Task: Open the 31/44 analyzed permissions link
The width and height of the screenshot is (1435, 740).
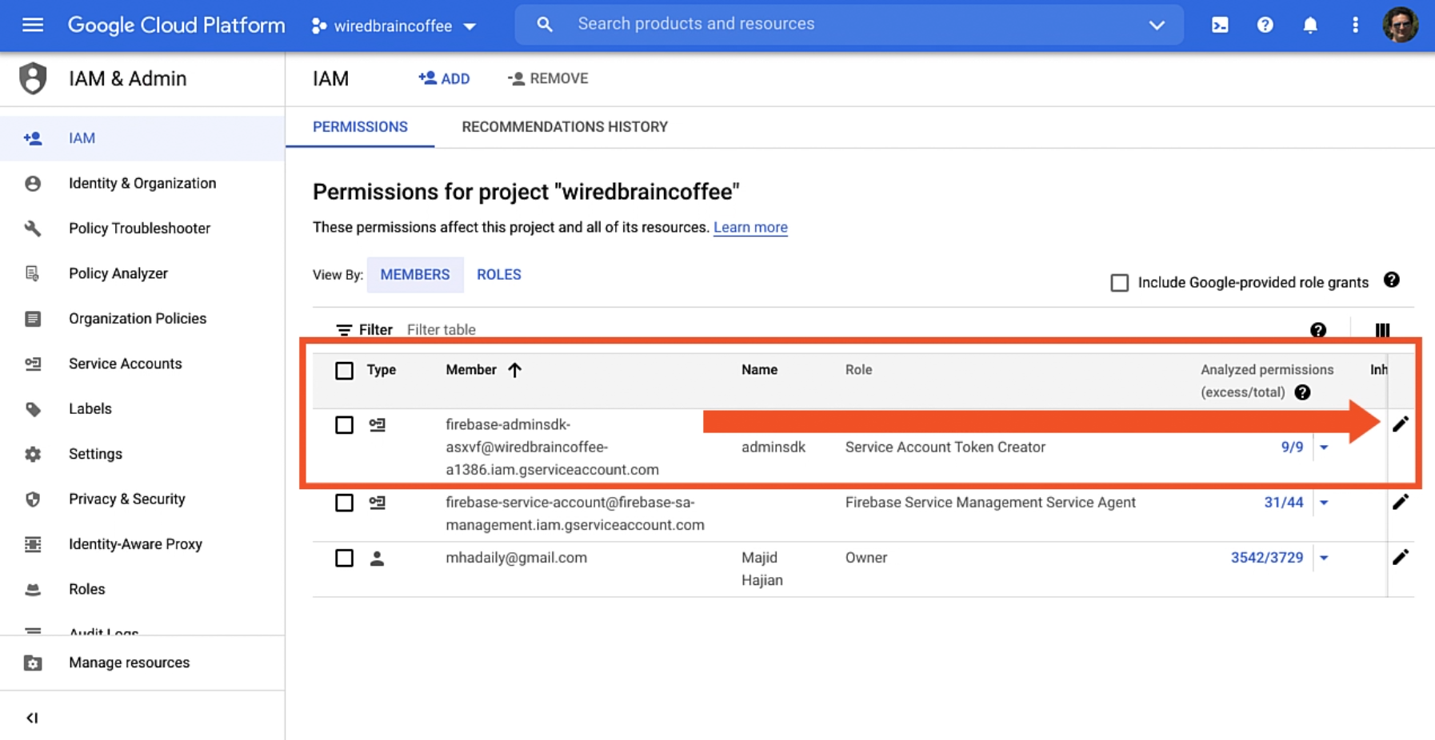Action: click(x=1283, y=503)
